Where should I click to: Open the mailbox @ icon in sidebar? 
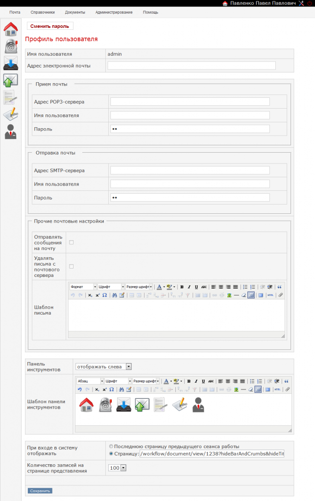pos(11,46)
